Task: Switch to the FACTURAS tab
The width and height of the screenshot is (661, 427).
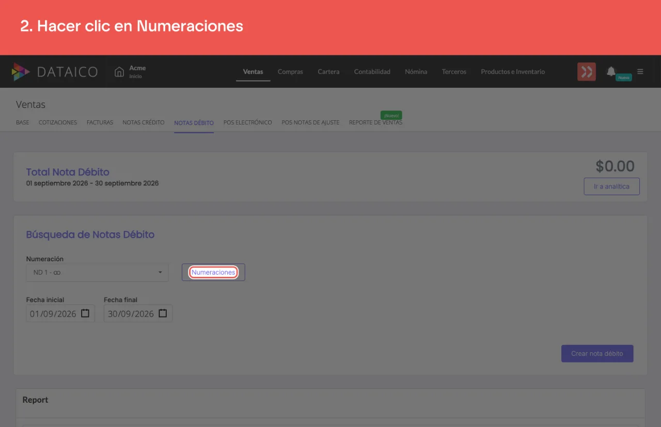Action: (100, 123)
